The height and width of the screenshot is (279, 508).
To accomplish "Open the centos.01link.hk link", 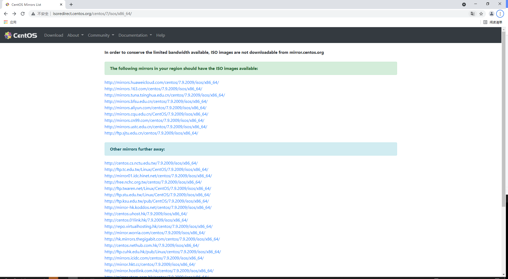I will [146, 220].
